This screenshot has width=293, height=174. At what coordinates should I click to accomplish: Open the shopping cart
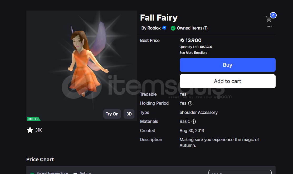269,18
